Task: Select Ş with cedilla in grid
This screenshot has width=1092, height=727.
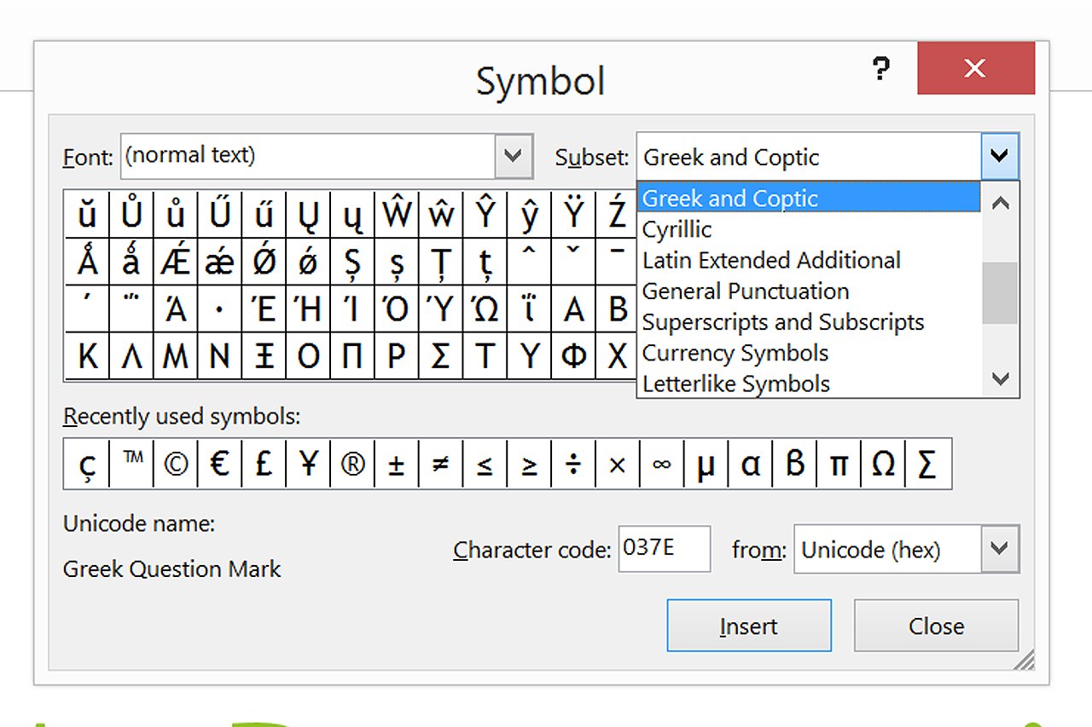Action: [352, 262]
